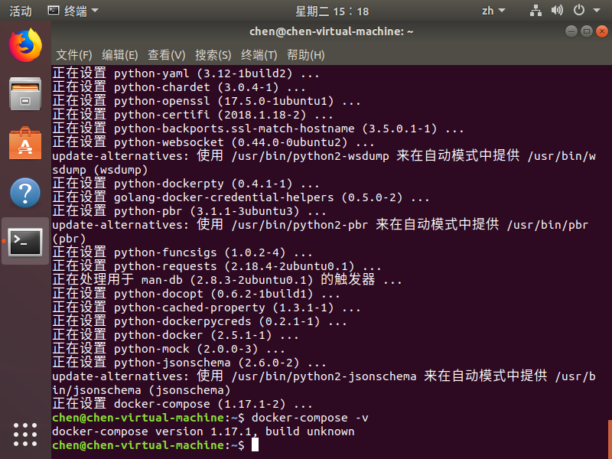Click the window title chen@chen-virtual-machine
612x459 pixels.
pyautogui.click(x=331, y=31)
